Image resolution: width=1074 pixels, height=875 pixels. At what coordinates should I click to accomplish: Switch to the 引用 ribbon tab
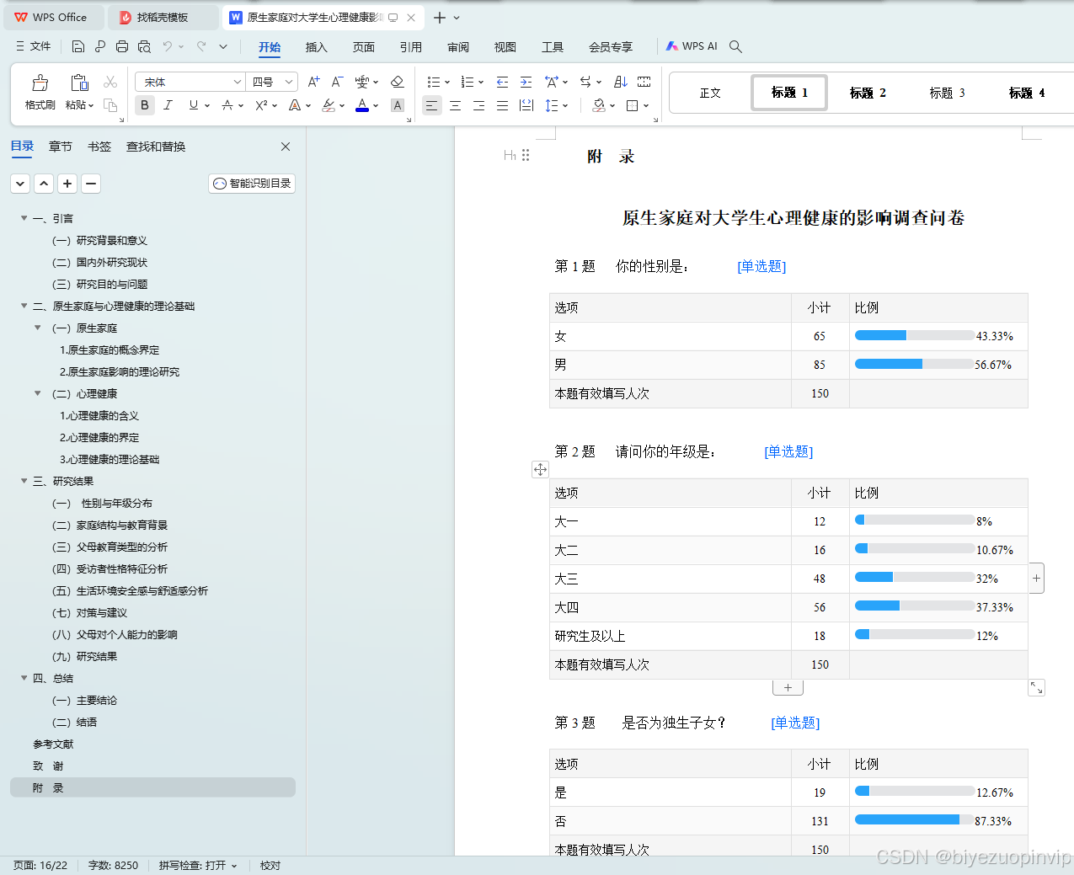(x=410, y=47)
